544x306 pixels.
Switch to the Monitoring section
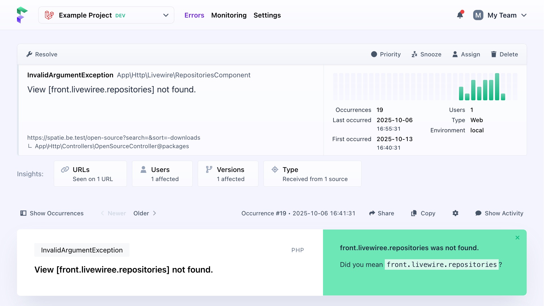229,15
